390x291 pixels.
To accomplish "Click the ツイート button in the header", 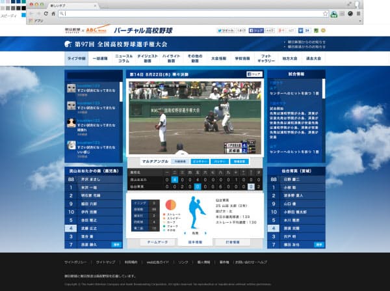I will (226, 30).
